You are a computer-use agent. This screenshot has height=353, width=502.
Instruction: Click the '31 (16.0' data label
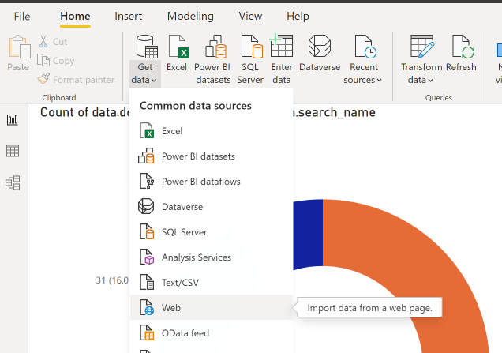tap(113, 280)
